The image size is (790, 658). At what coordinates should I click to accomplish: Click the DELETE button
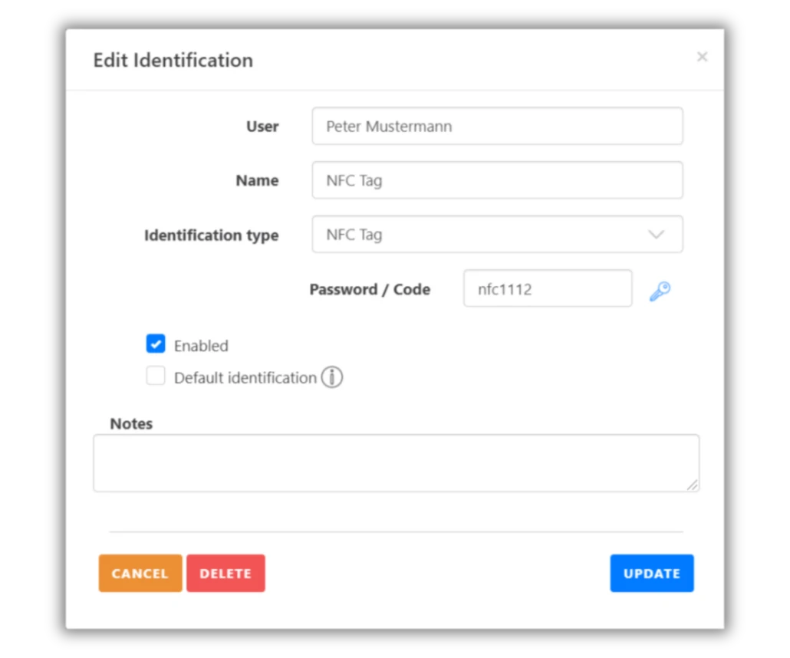[225, 573]
